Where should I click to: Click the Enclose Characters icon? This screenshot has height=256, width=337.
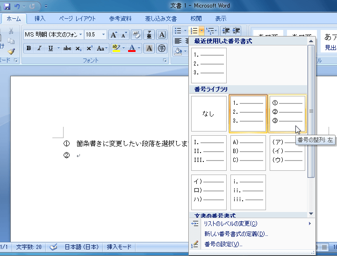click(x=162, y=48)
